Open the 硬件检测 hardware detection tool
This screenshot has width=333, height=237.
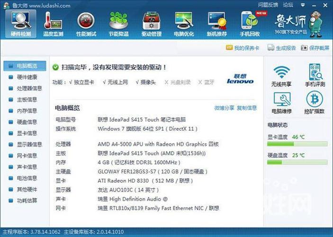[21, 24]
